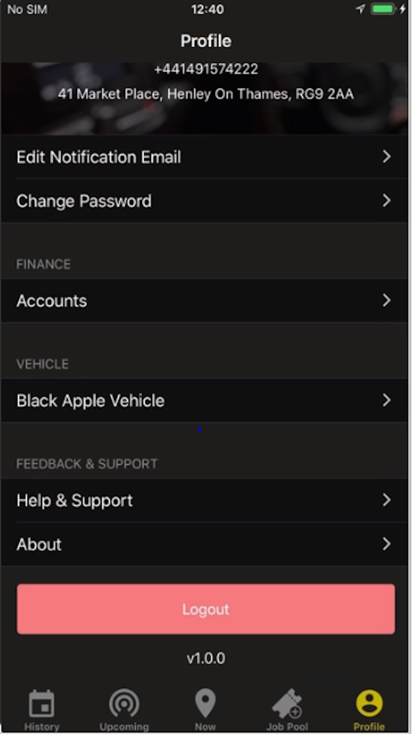Open Change Password chevron arrow
The height and width of the screenshot is (734, 412).
[x=386, y=201]
